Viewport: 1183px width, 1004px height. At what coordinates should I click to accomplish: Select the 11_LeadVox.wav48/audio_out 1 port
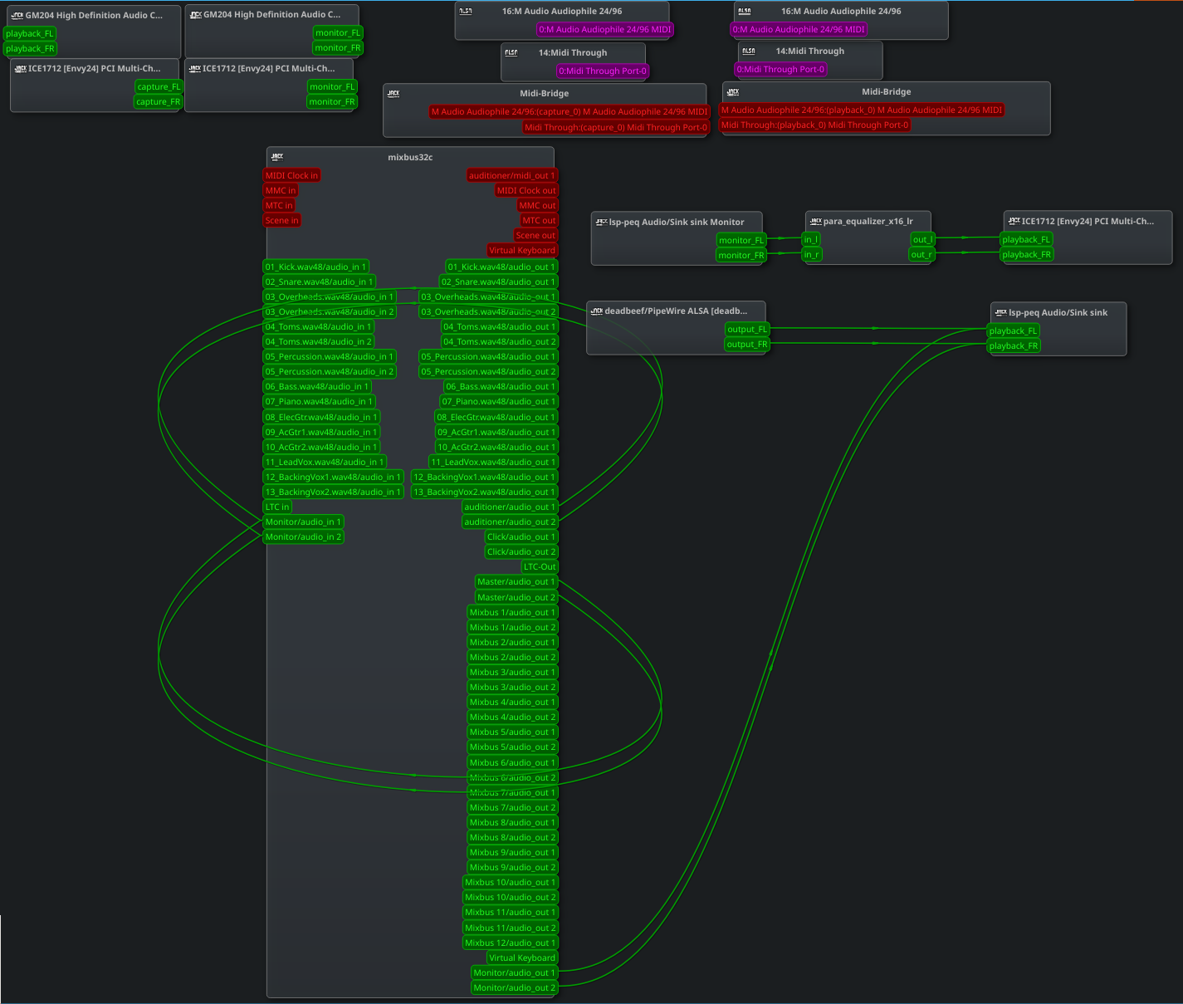pyautogui.click(x=493, y=462)
